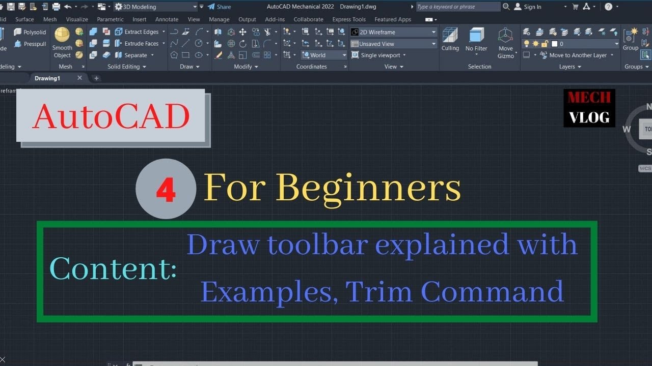This screenshot has width=652, height=366.
Task: Select the Drawing1 file tab
Action: (x=47, y=78)
